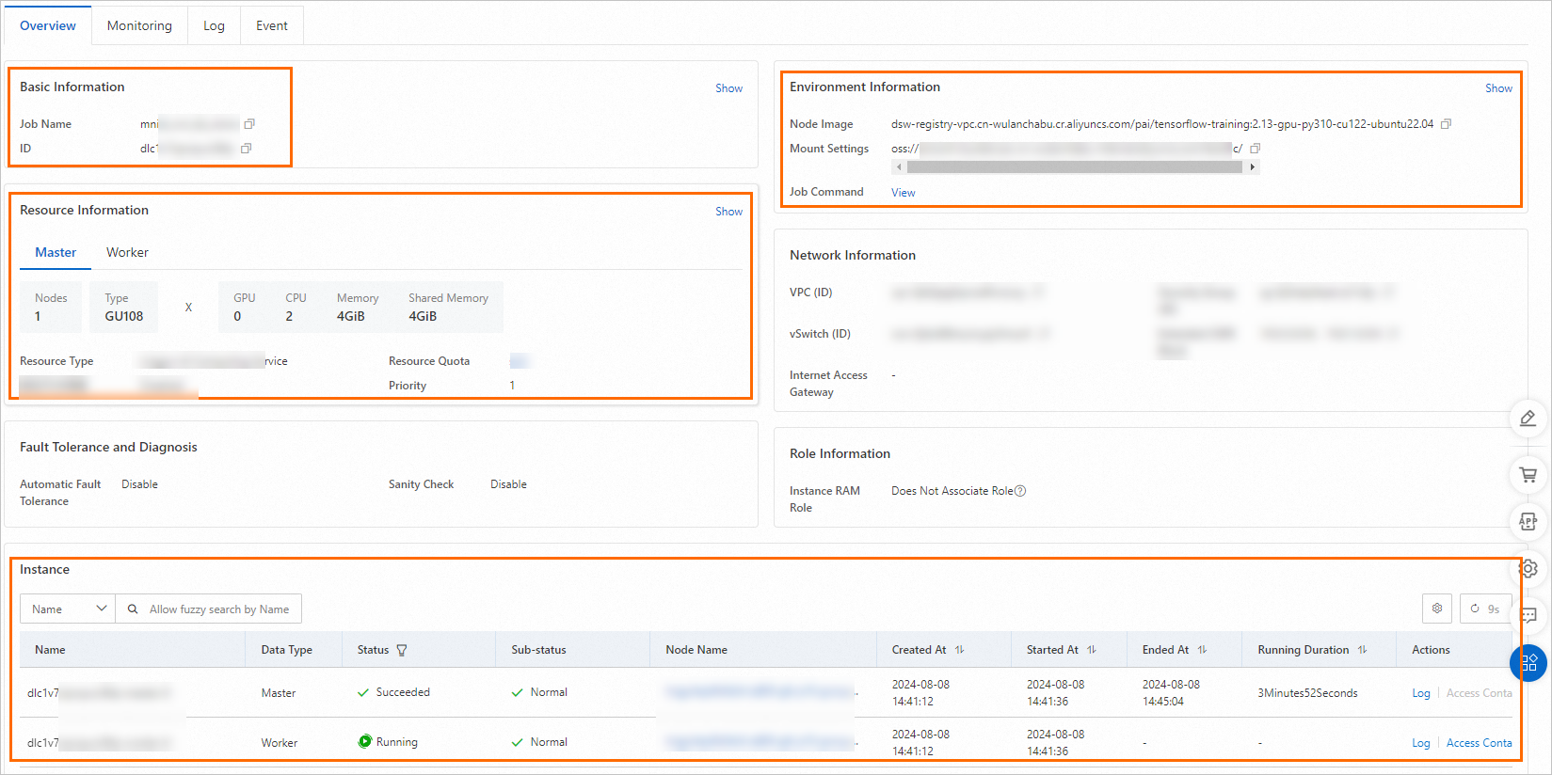Select the Master resource tab

tap(56, 252)
